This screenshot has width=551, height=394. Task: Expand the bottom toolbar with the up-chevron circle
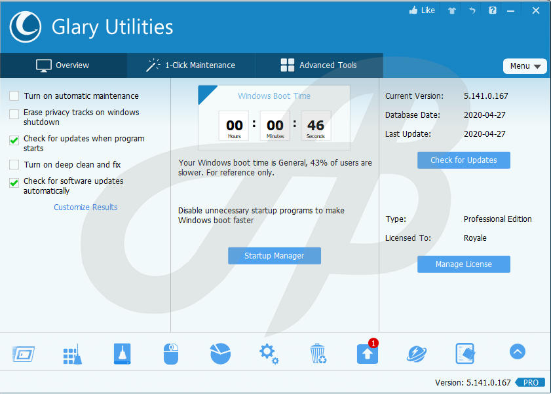(x=518, y=351)
